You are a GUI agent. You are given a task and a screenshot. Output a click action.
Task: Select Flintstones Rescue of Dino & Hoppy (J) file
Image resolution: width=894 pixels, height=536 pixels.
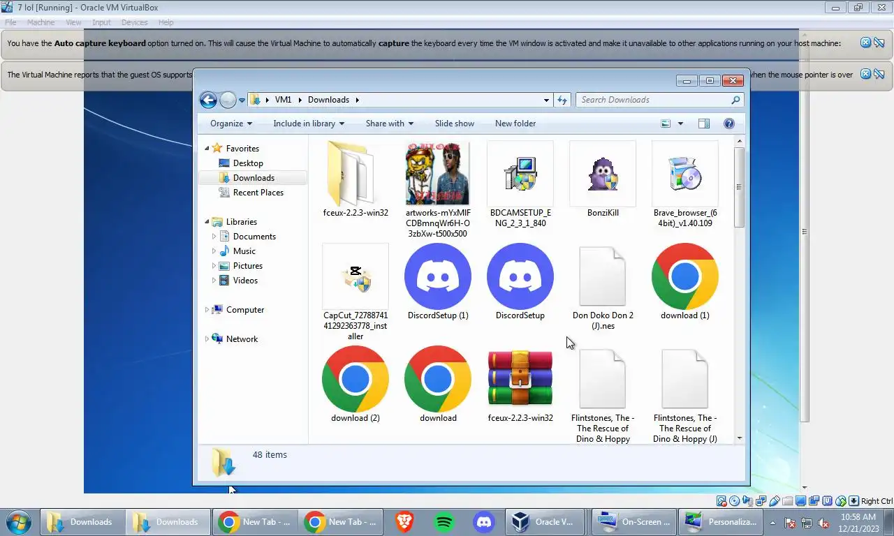(684, 379)
